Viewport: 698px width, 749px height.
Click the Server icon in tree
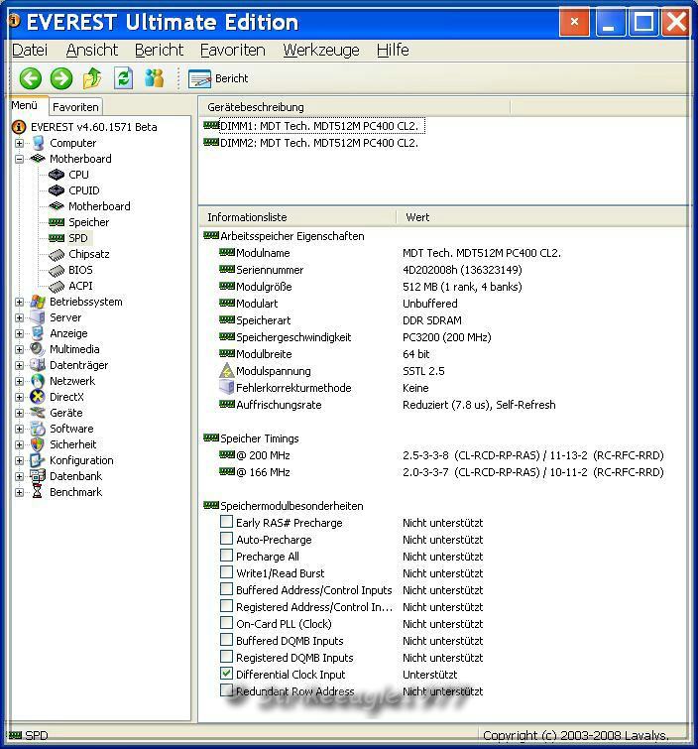tap(38, 317)
